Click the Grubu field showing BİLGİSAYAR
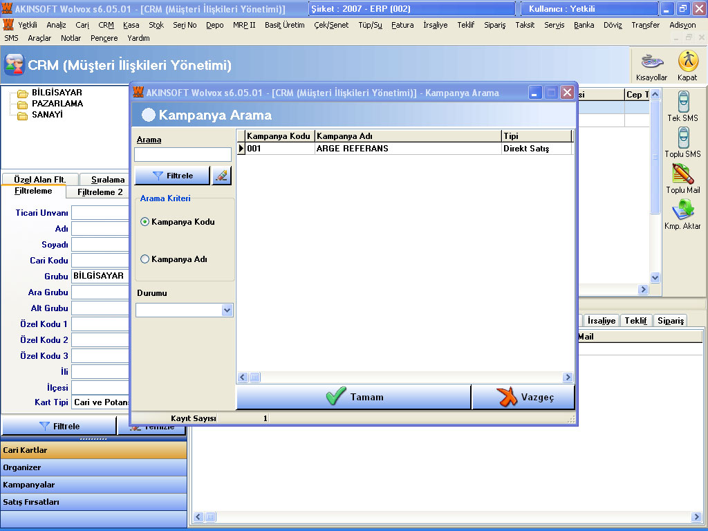The image size is (708, 531). [100, 276]
